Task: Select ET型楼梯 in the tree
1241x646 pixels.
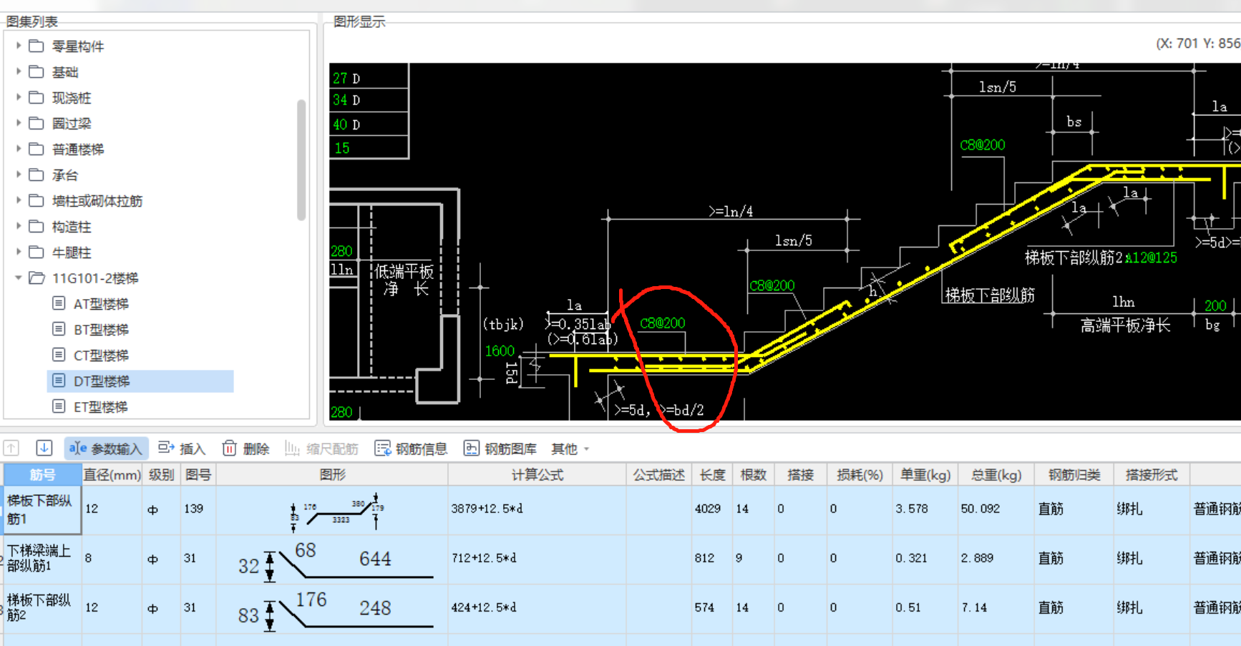Action: coord(101,407)
